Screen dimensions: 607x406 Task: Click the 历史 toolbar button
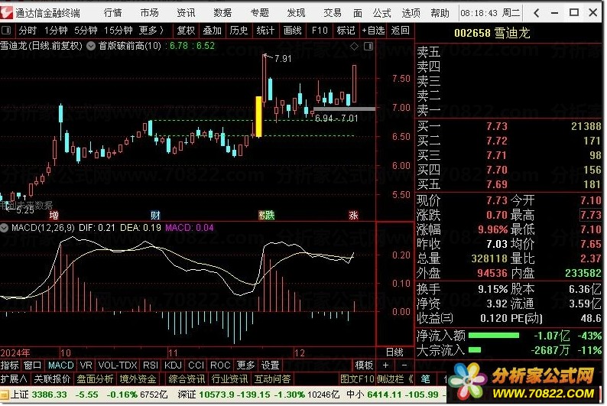tap(239, 30)
